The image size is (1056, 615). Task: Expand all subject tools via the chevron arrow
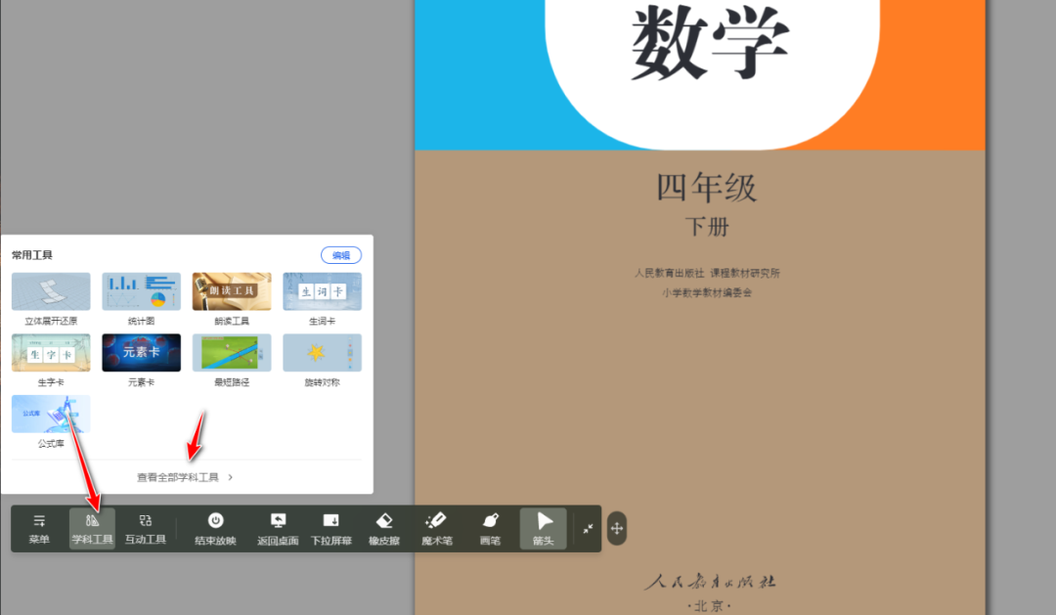[231, 477]
